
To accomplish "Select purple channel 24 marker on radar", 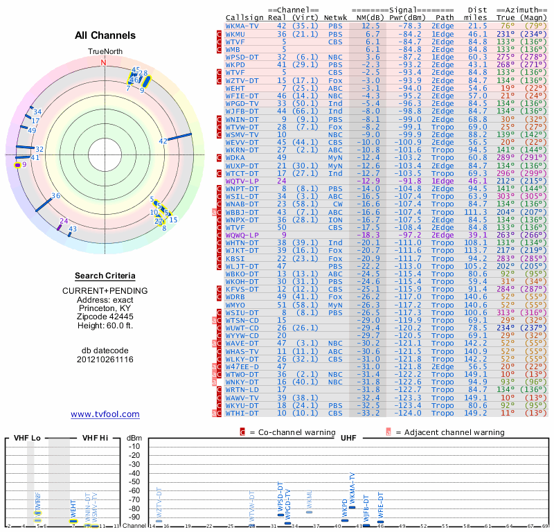I will [63, 222].
